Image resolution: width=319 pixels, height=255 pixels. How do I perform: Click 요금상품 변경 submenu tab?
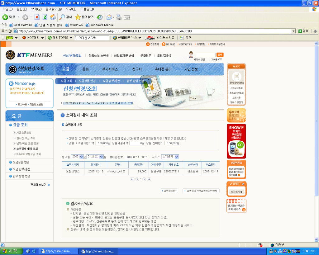[x=87, y=81]
